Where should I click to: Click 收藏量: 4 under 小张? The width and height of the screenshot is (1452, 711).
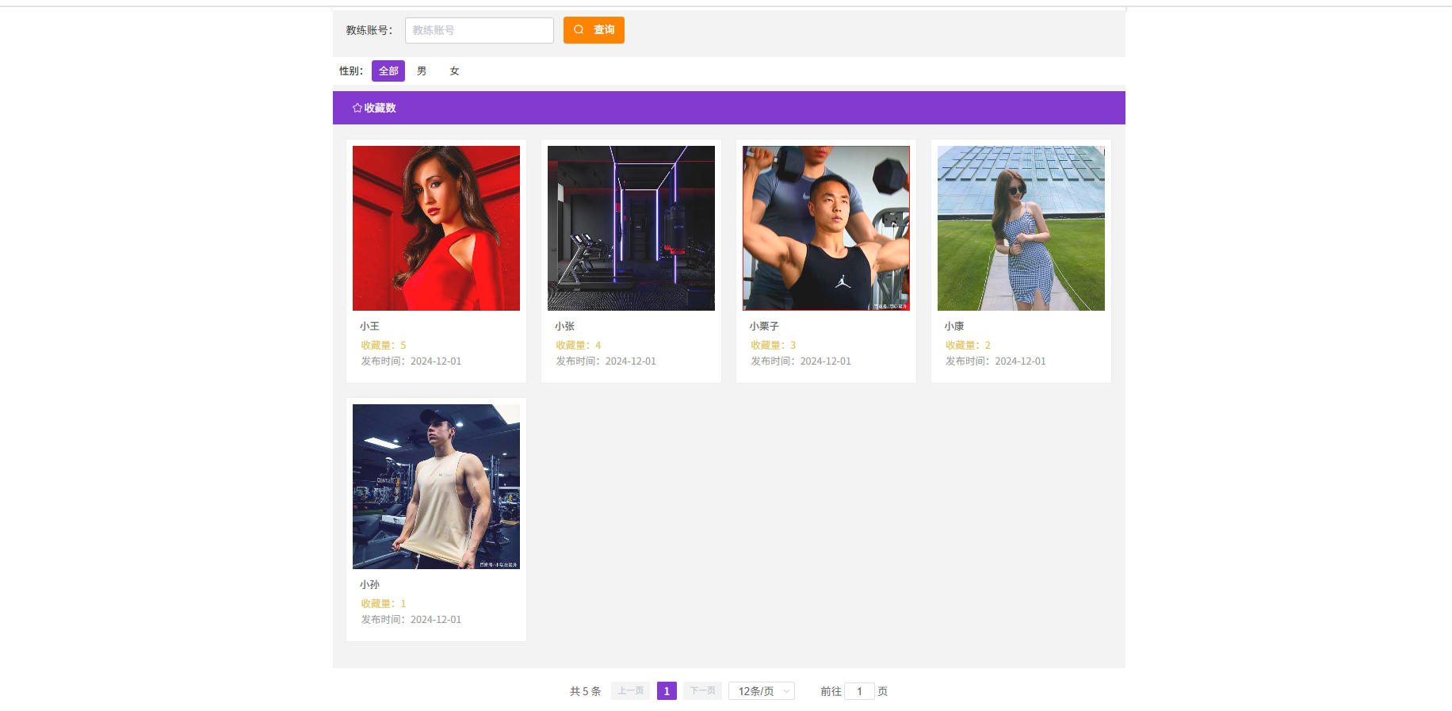(579, 346)
